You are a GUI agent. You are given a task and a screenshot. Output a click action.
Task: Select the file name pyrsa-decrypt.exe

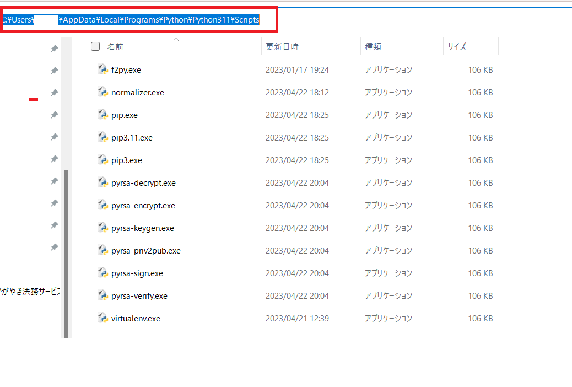[143, 183]
